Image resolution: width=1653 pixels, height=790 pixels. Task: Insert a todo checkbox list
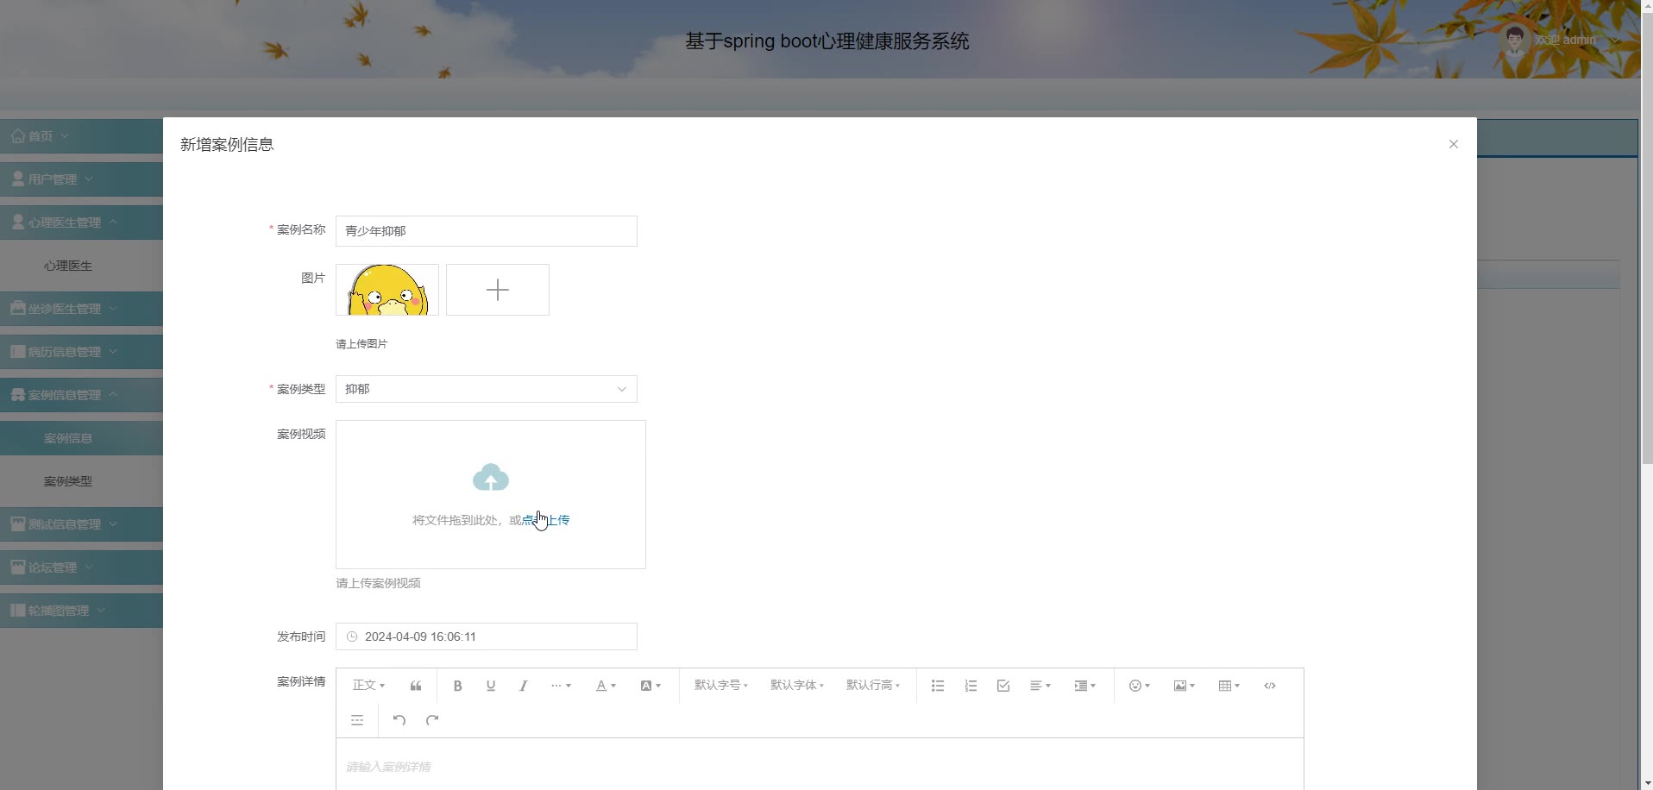point(1003,686)
